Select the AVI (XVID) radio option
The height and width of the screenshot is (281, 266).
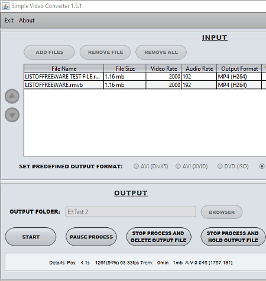pos(192,166)
